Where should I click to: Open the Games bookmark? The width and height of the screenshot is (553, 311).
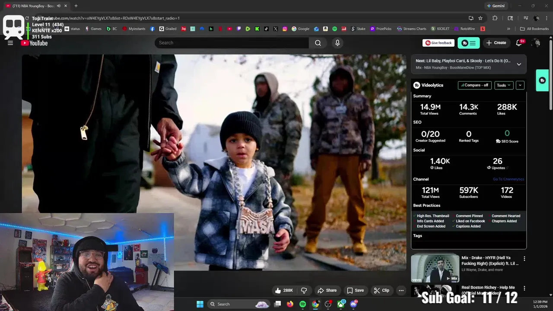(93, 29)
